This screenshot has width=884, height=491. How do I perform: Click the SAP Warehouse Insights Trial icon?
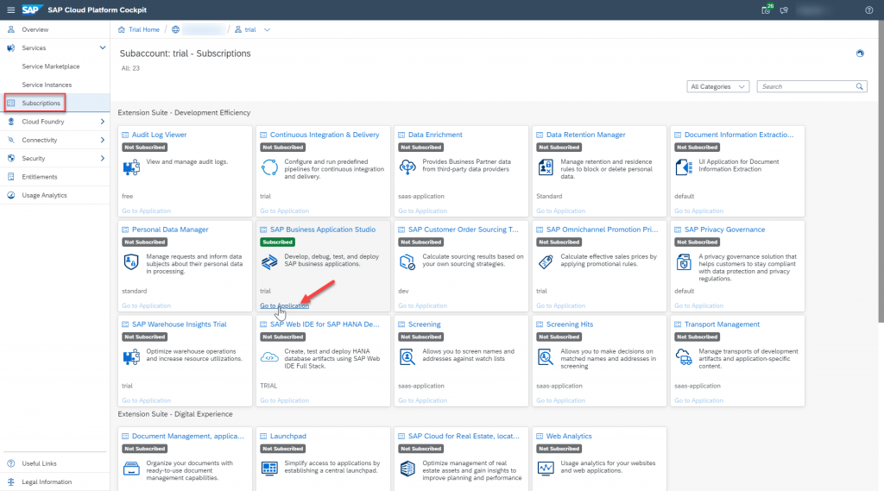pos(131,357)
